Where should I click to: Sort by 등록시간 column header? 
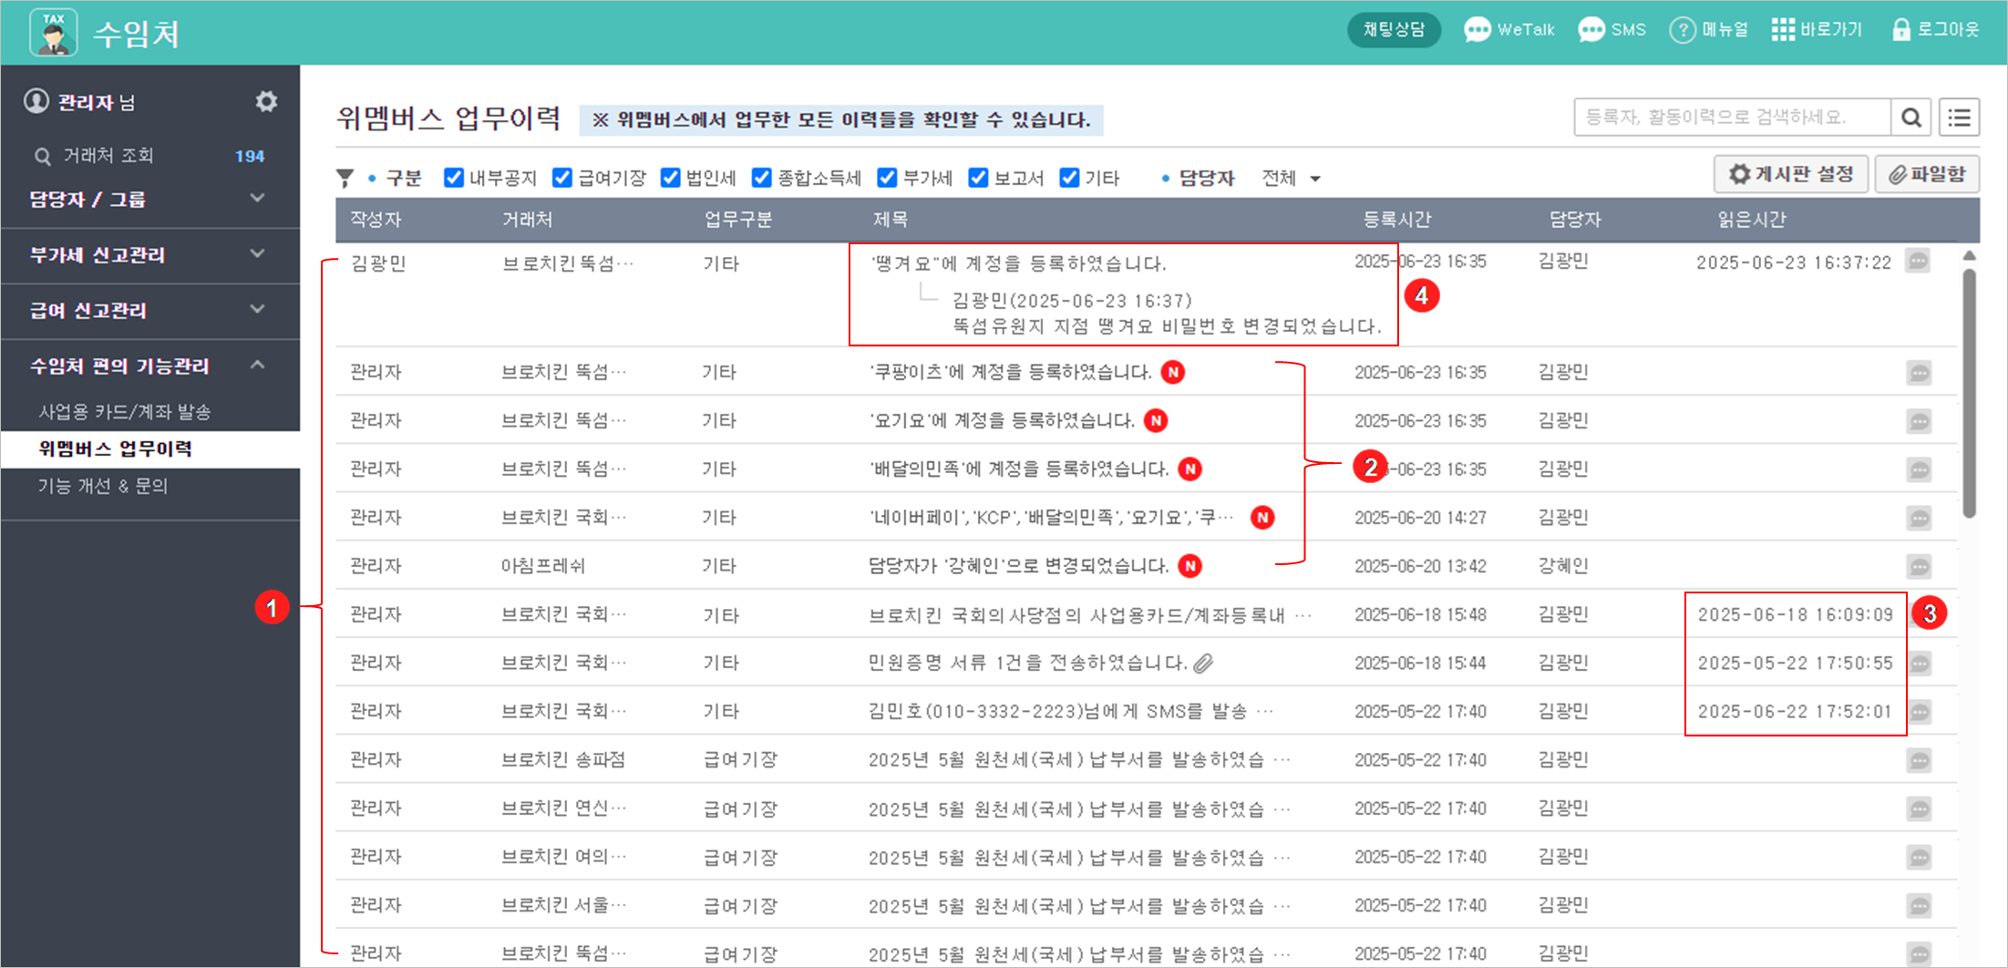pos(1396,220)
